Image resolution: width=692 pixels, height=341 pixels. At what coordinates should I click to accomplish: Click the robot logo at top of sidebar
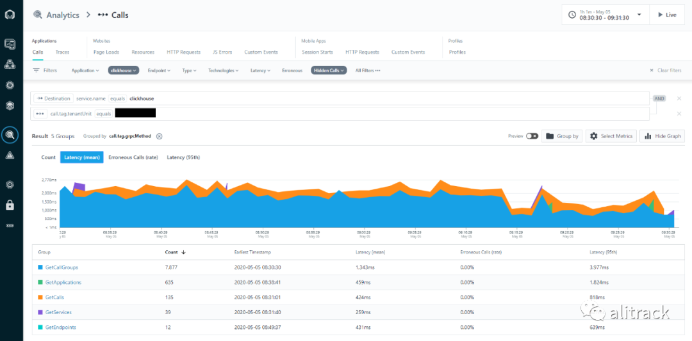[x=10, y=15]
